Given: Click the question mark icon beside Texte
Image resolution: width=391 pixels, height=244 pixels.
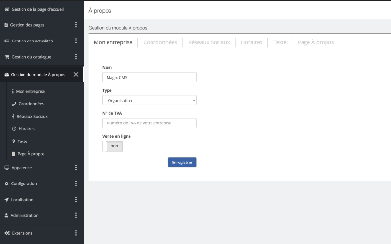Looking at the screenshot, I should (x=14, y=141).
